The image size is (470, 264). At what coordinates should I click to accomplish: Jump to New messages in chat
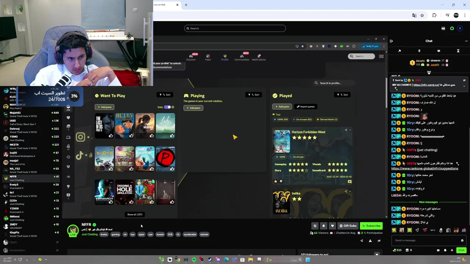tap(428, 202)
